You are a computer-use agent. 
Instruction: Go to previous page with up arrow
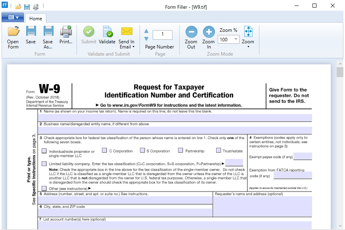[x=146, y=31]
